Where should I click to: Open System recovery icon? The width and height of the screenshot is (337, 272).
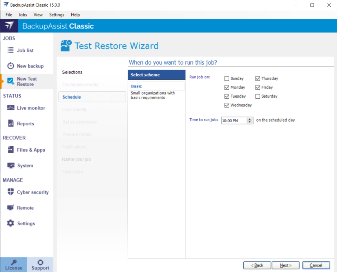point(11,165)
